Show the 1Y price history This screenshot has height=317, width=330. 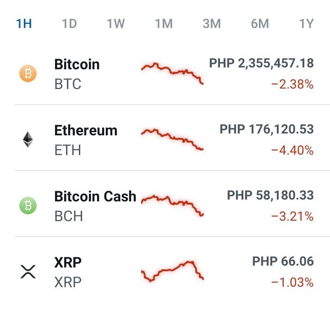307,23
